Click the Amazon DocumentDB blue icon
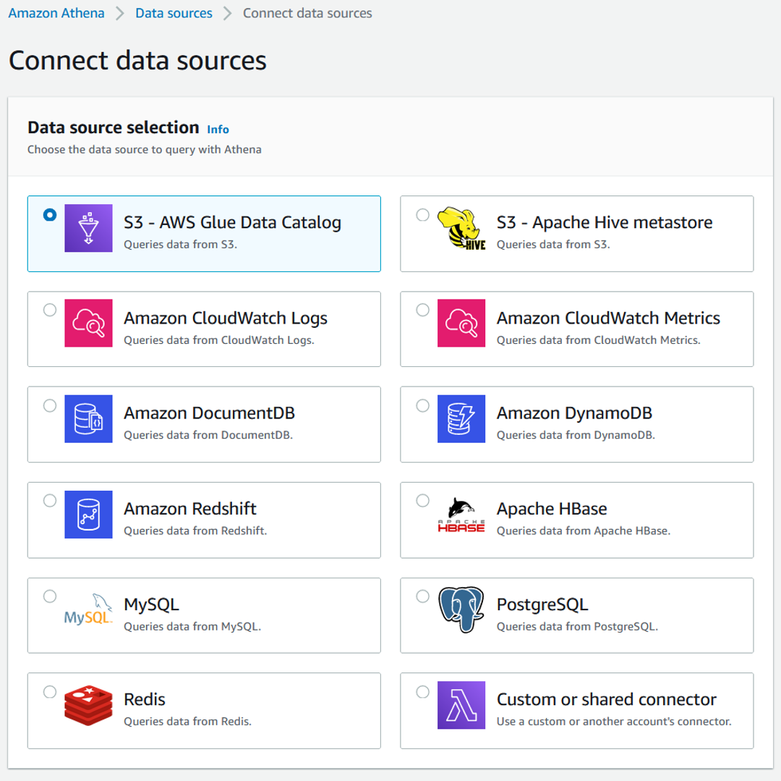The width and height of the screenshot is (781, 781). pos(88,418)
